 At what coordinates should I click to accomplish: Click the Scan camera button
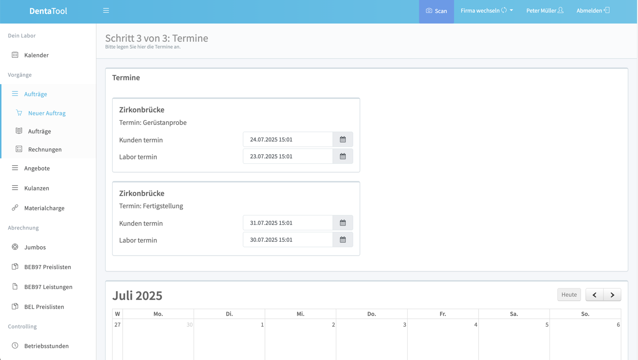[x=436, y=11]
